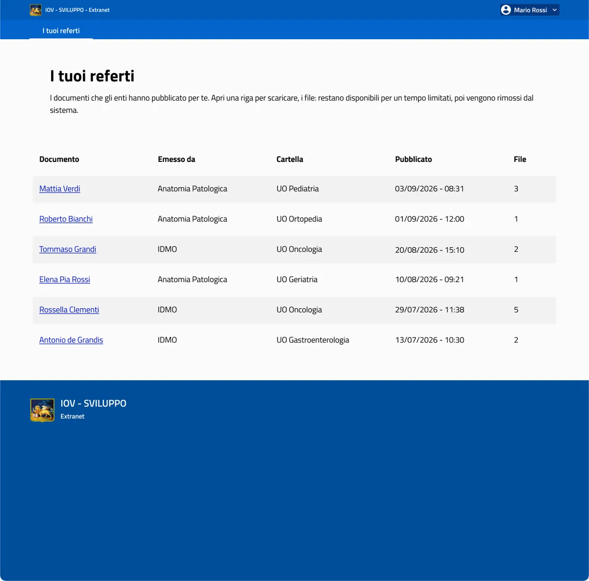Click "UO Geriatria" in the Cartella column
Image resolution: width=589 pixels, height=581 pixels.
297,279
